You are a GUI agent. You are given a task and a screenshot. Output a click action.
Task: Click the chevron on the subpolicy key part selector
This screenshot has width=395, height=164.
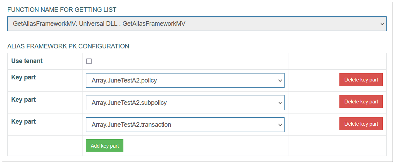[x=280, y=103]
